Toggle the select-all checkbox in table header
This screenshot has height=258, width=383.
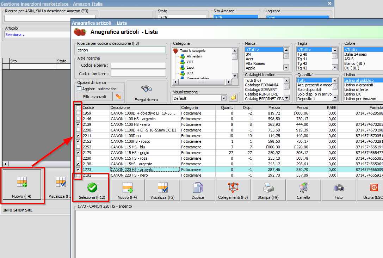click(x=78, y=107)
